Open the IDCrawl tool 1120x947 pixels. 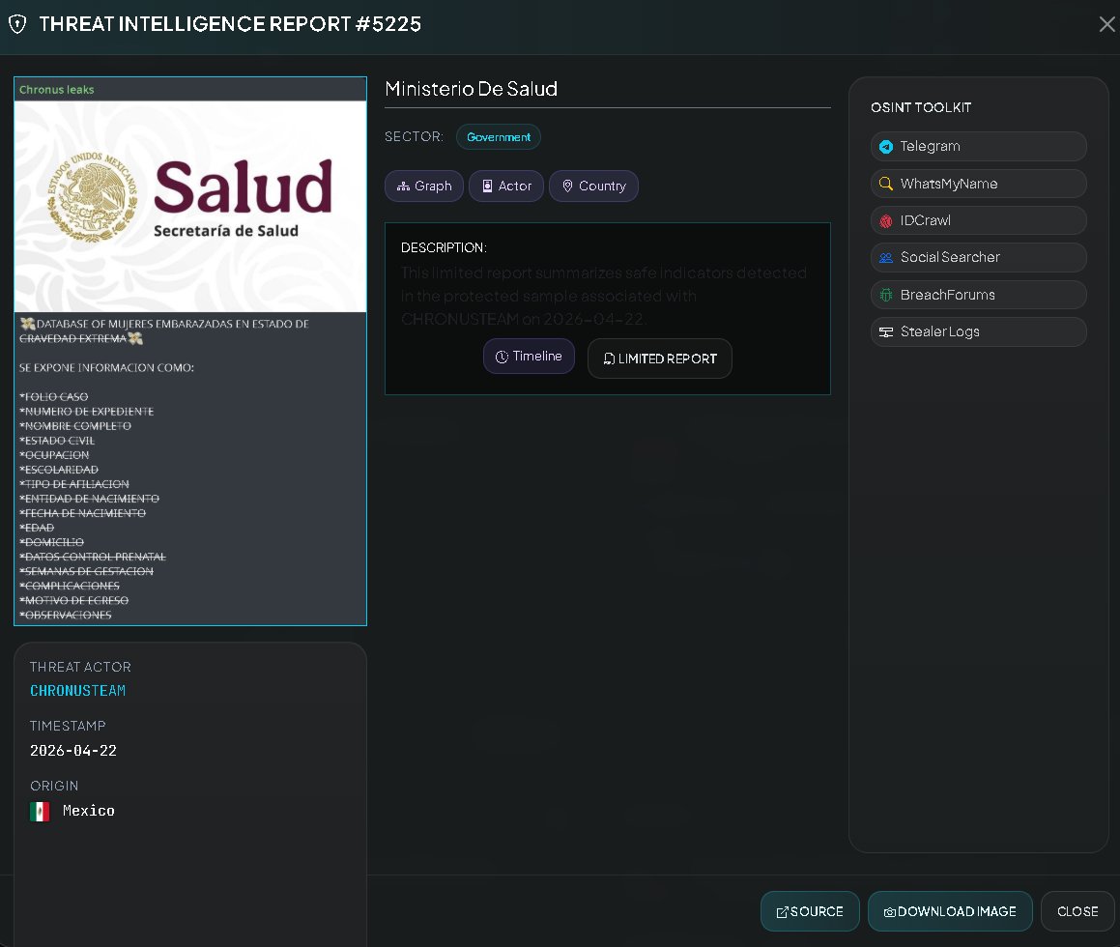coord(979,220)
